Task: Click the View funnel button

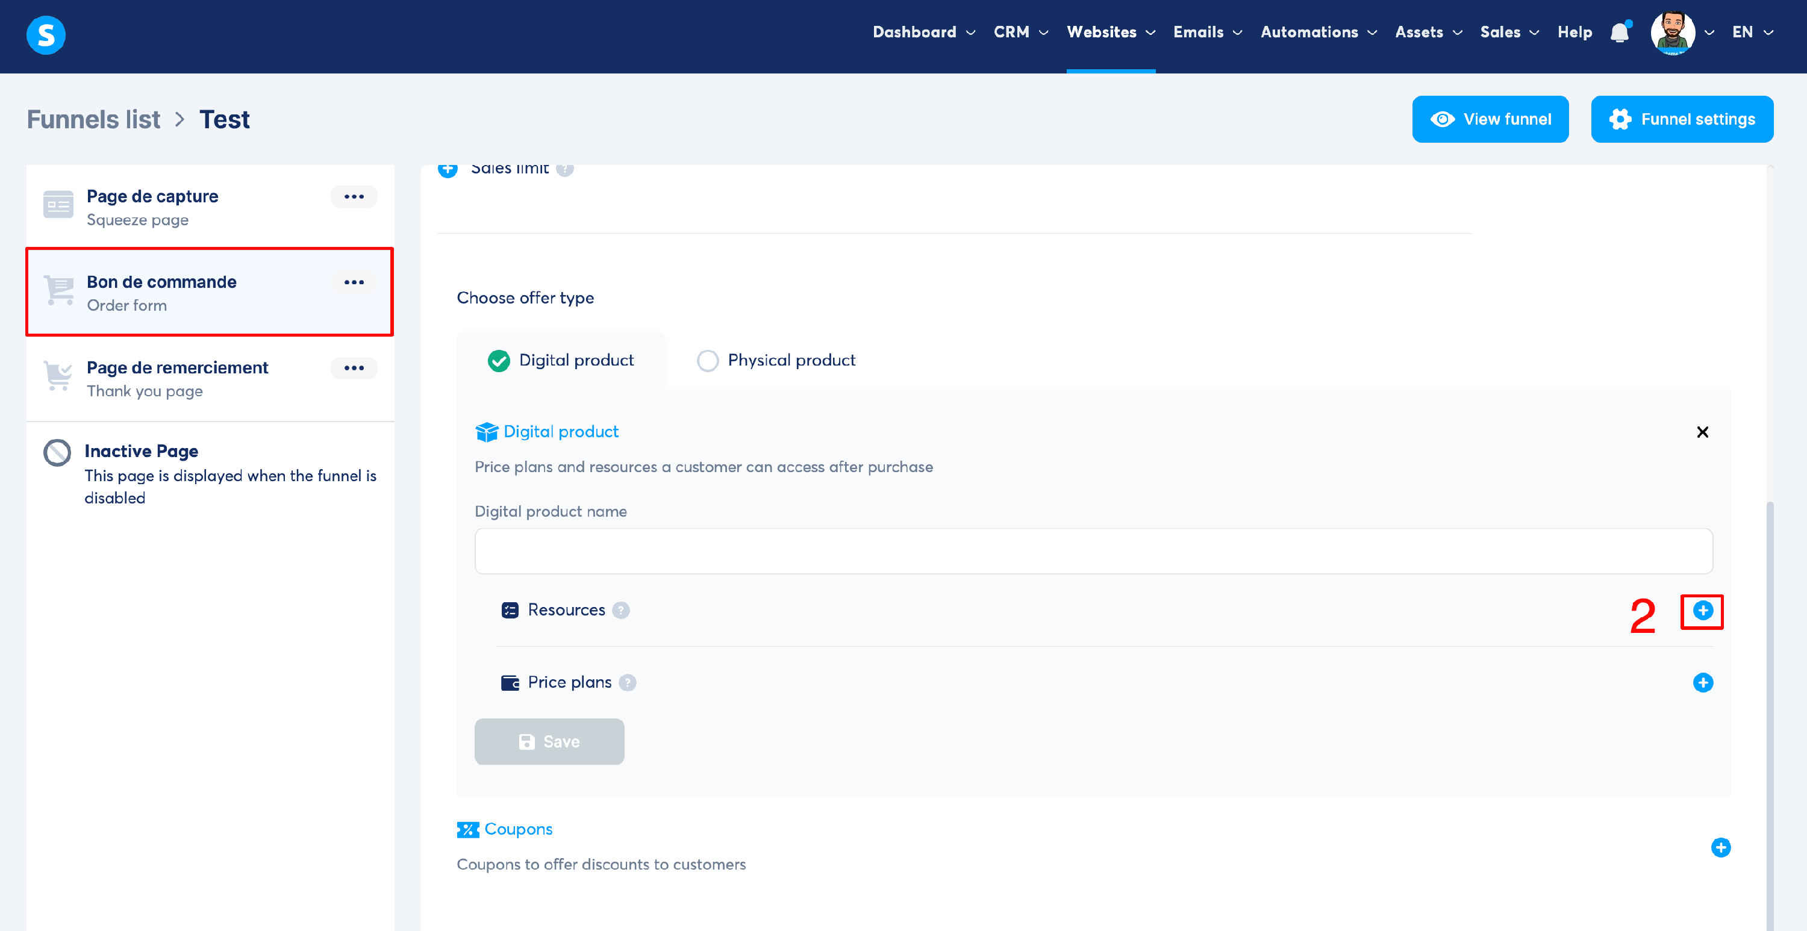Action: click(x=1490, y=119)
